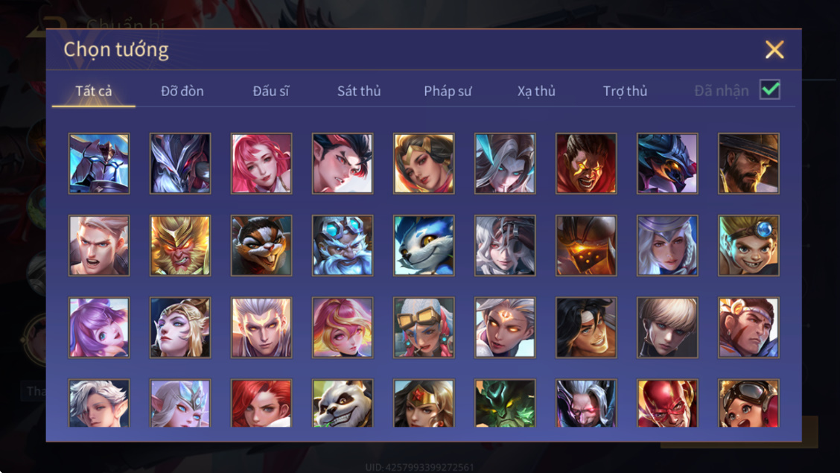Toggle the Đã nhận checkbox
This screenshot has width=840, height=473.
click(770, 89)
